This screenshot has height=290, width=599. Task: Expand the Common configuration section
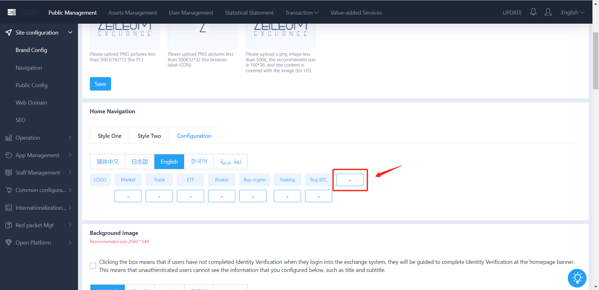(70, 190)
